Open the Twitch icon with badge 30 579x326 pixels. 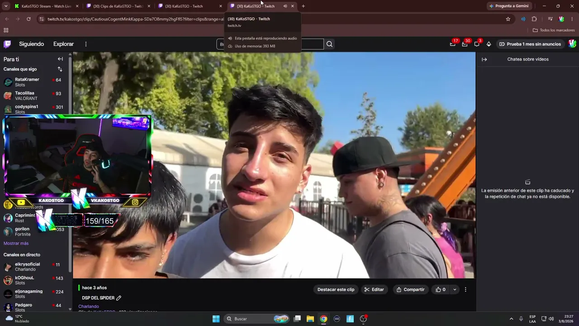[x=465, y=44]
